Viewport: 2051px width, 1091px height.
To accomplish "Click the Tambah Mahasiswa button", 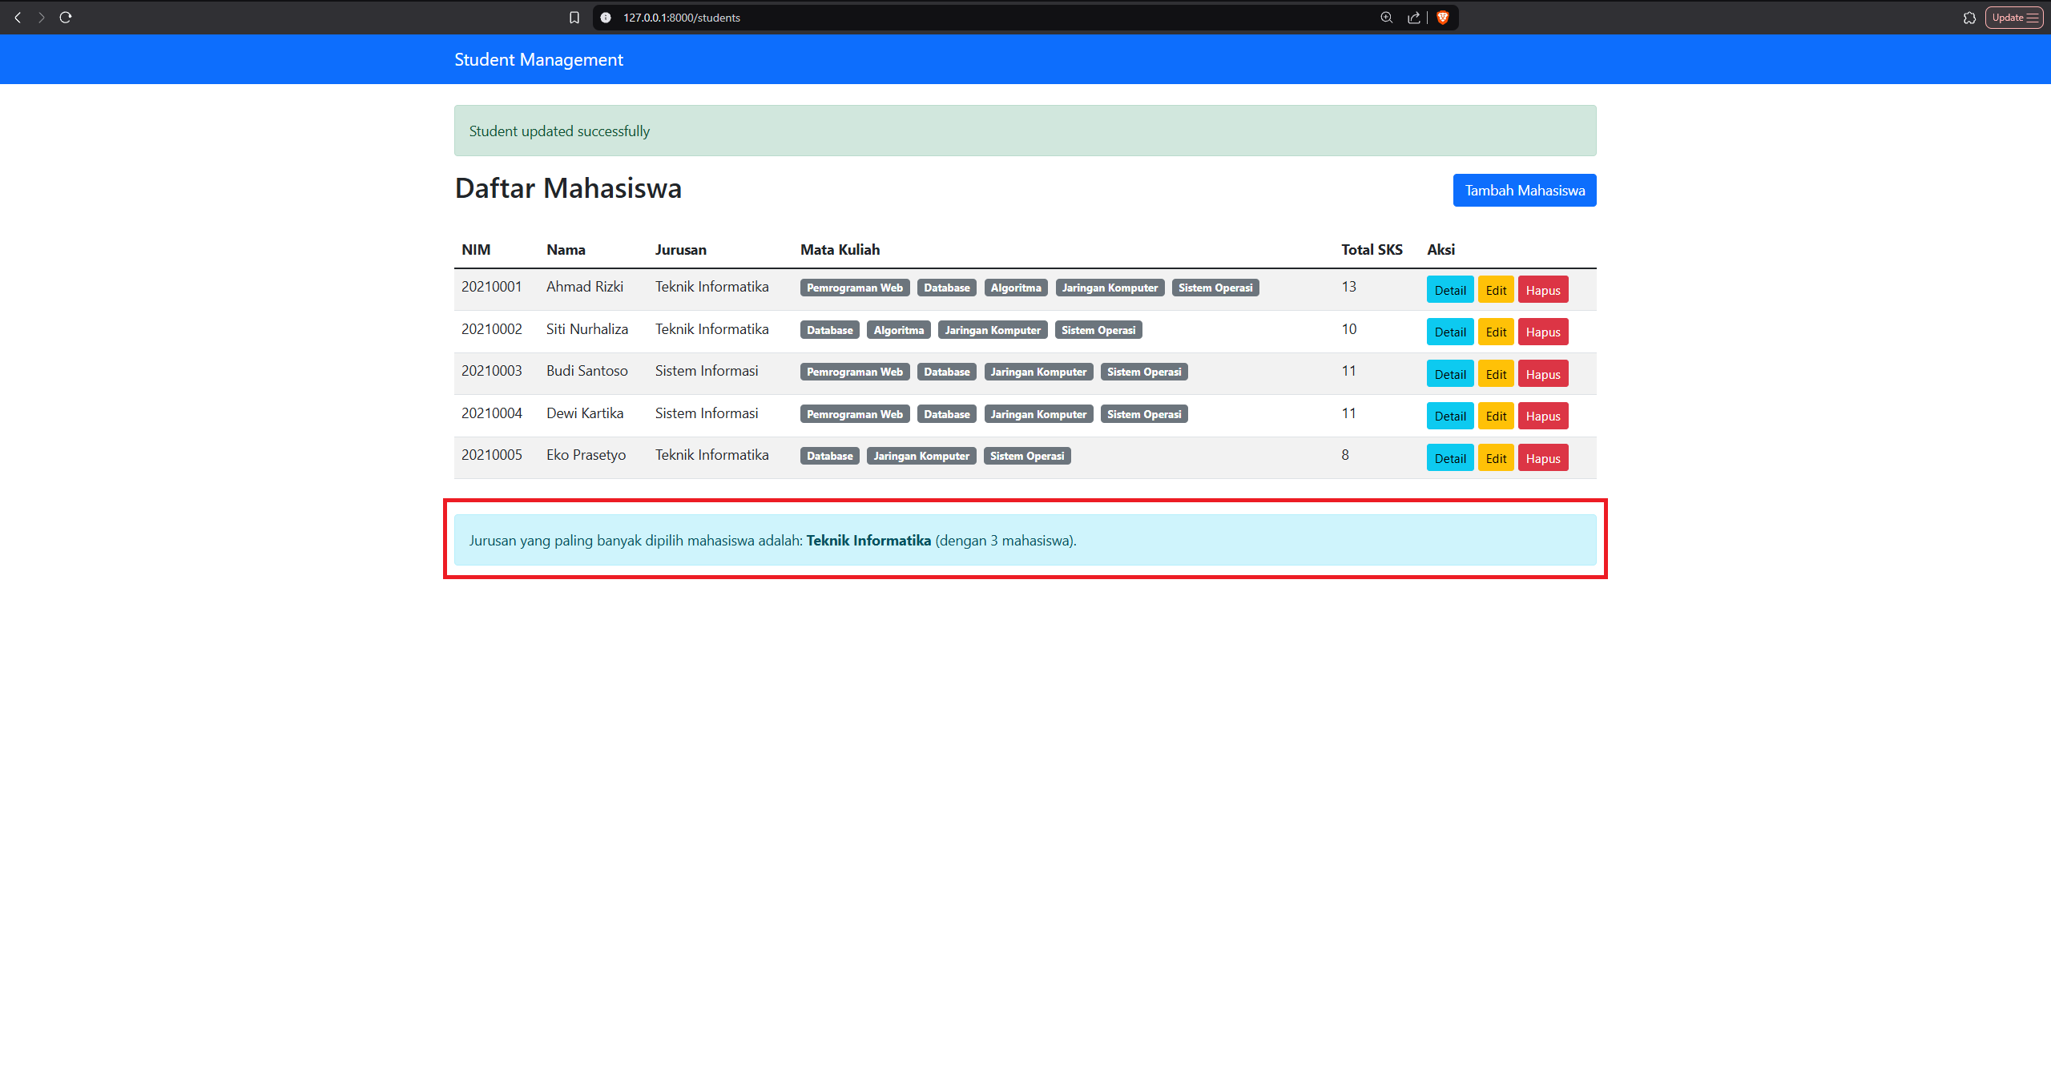I will pos(1524,191).
